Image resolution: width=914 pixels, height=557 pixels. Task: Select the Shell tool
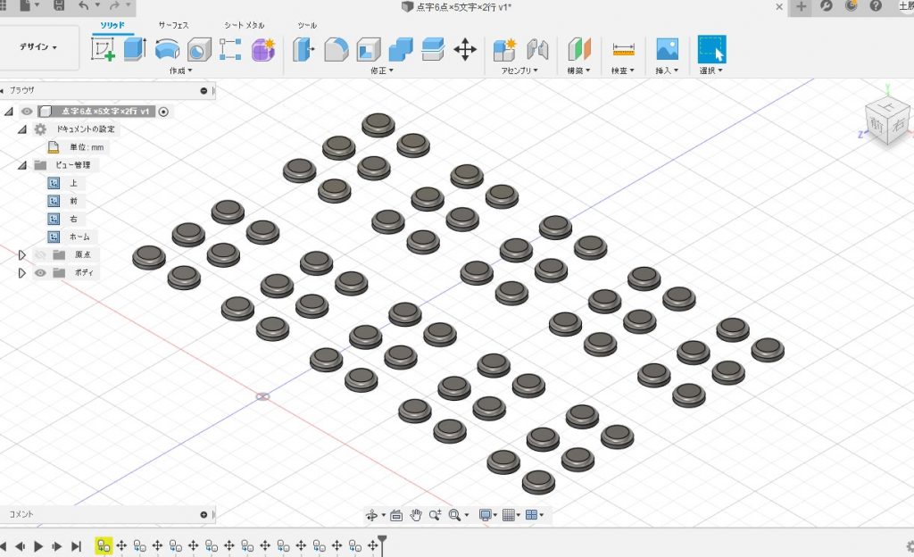368,49
